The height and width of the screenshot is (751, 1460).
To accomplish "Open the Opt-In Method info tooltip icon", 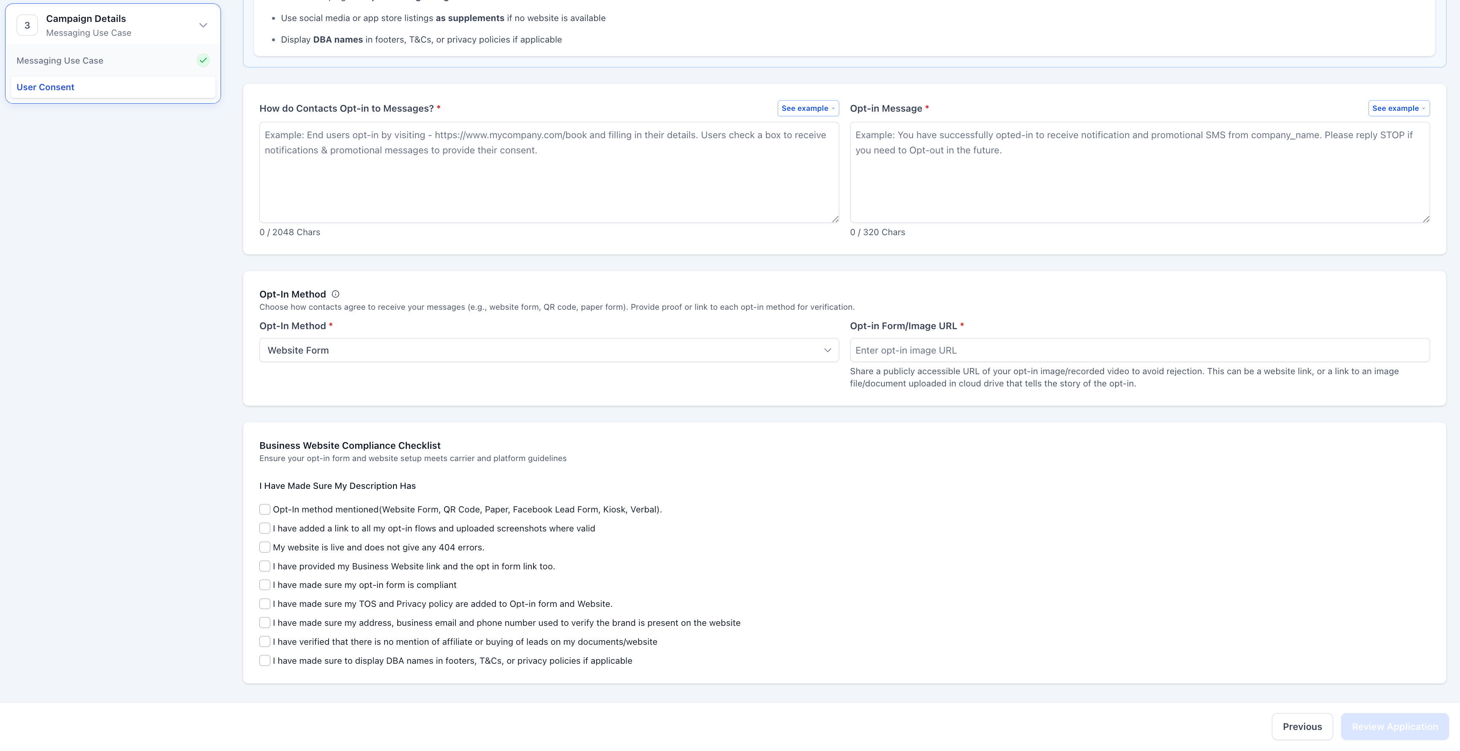I will point(335,294).
